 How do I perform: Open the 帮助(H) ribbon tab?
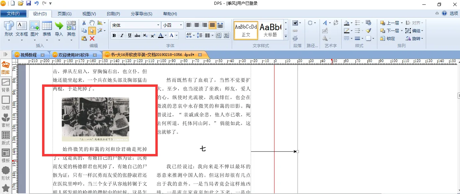point(170,14)
